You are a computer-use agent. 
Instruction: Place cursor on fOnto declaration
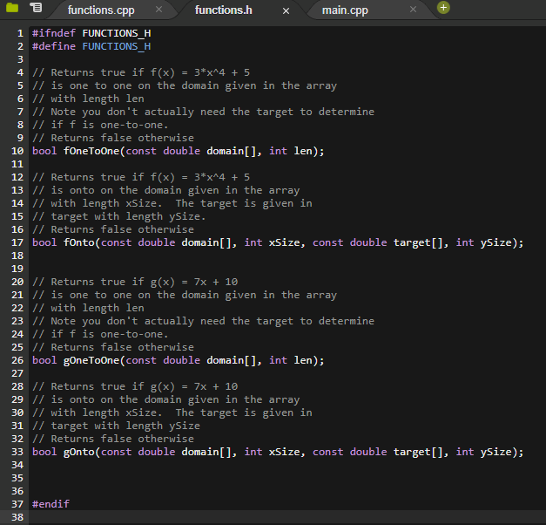coord(278,242)
